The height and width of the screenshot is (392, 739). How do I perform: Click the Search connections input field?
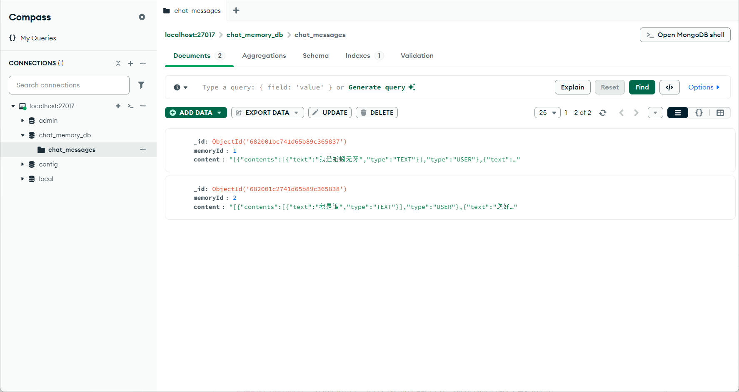[69, 85]
